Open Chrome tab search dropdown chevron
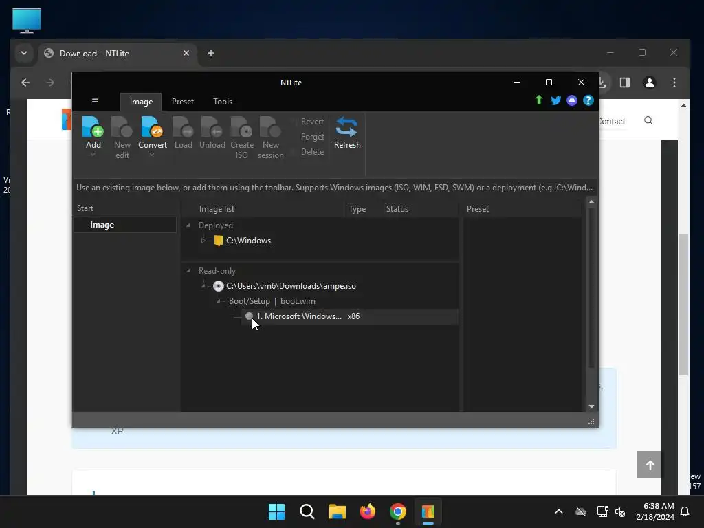The width and height of the screenshot is (704, 528). click(24, 53)
